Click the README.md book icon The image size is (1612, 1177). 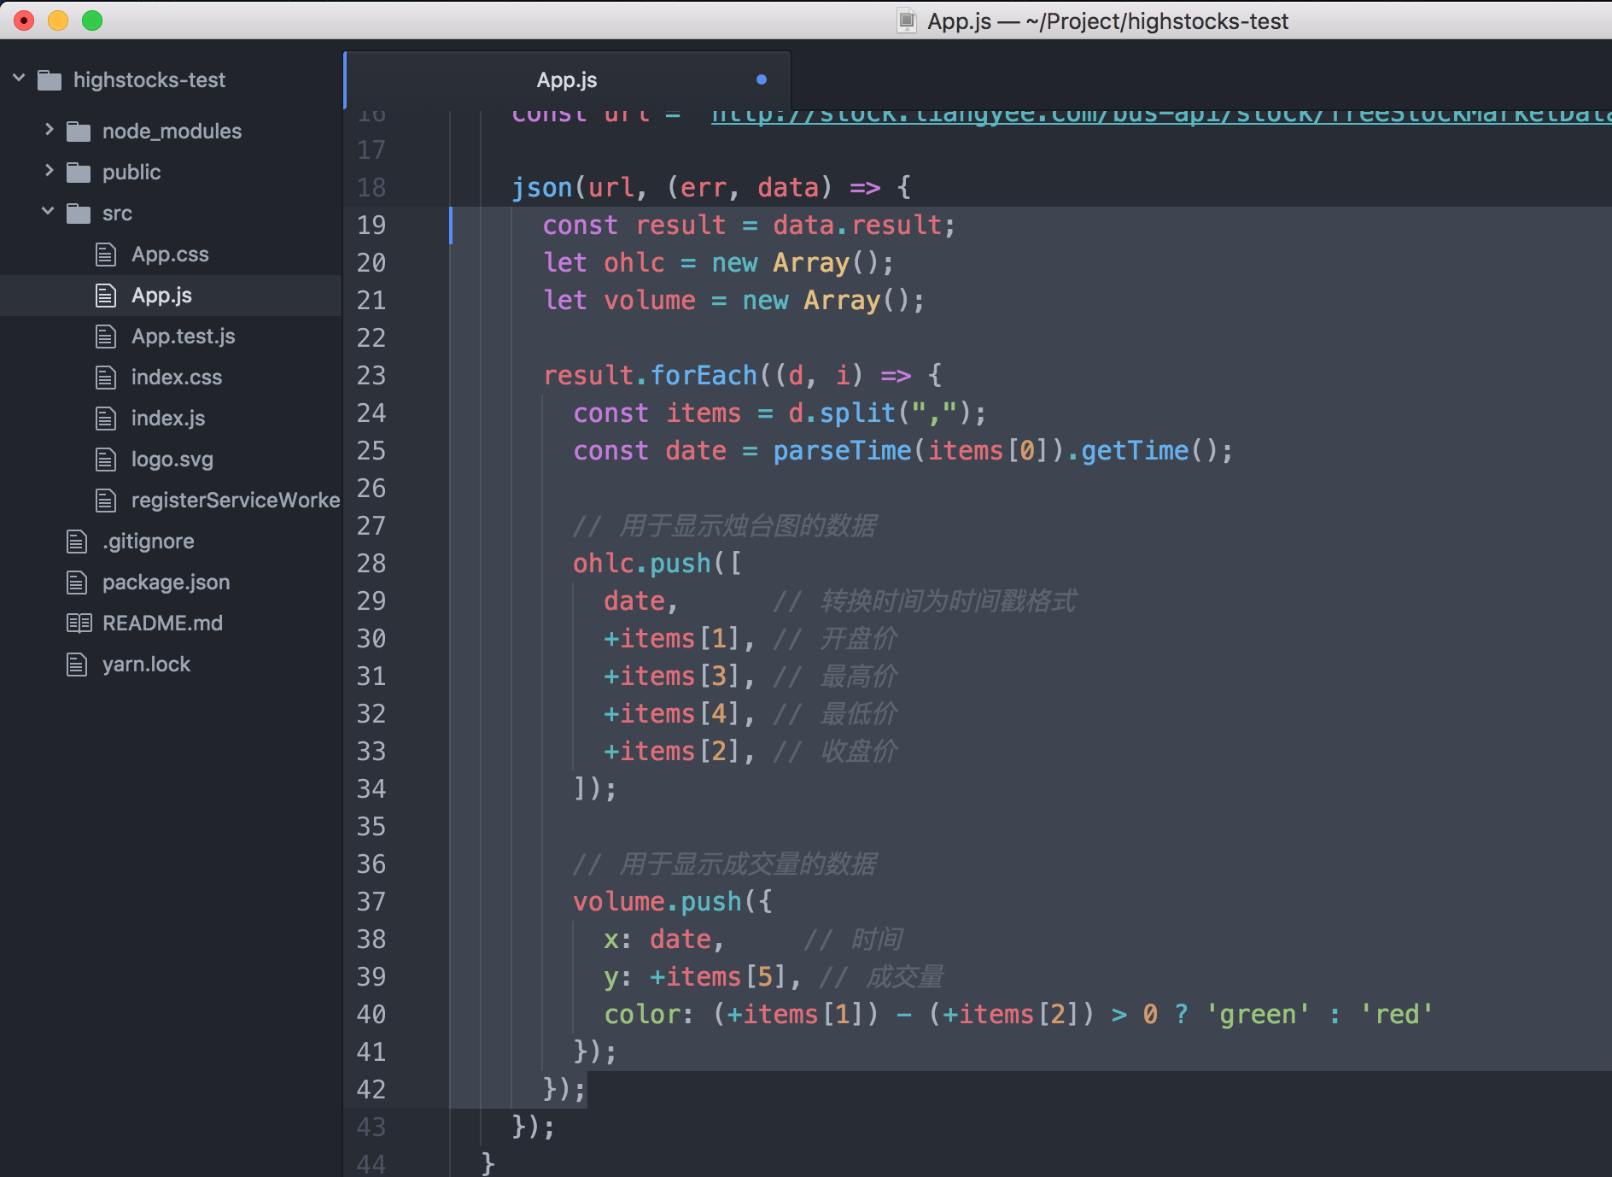tap(79, 624)
